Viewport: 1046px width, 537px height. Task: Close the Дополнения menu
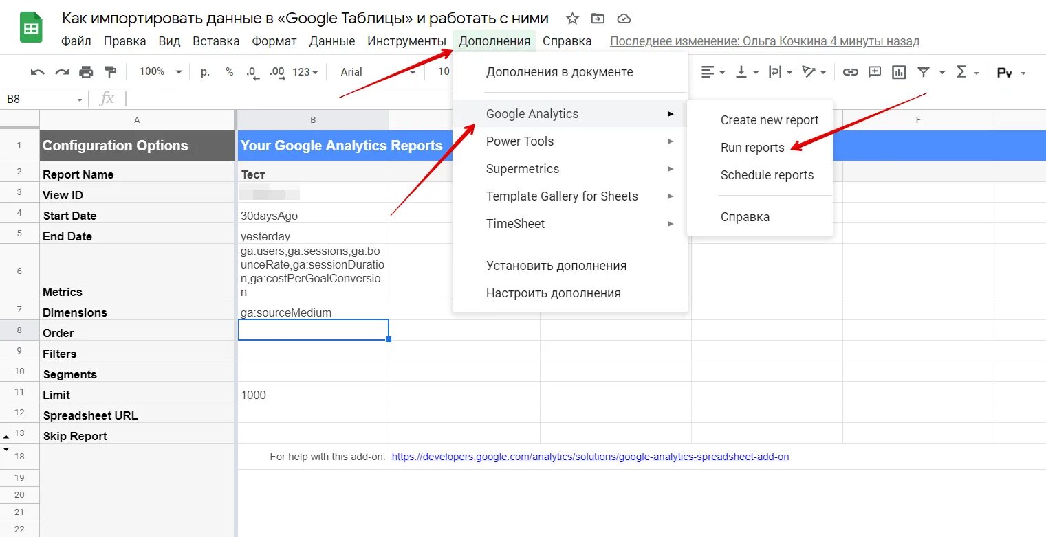point(494,41)
